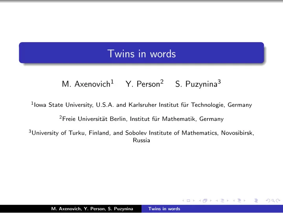The width and height of the screenshot is (283, 213).
Task: Click the 'Twins in words' title block
Action: click(x=141, y=53)
